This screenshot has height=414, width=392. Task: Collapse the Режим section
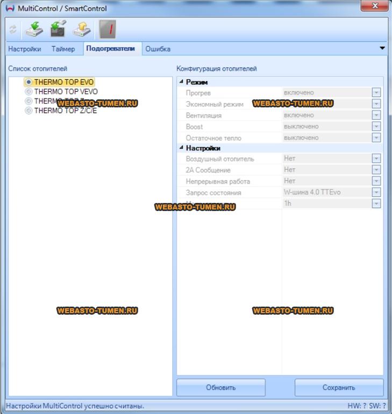click(181, 82)
